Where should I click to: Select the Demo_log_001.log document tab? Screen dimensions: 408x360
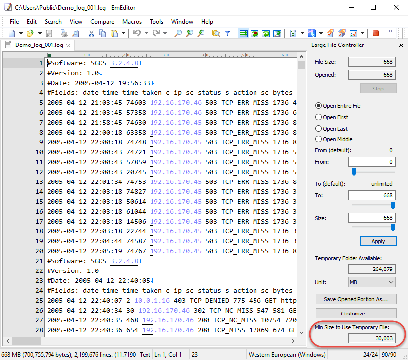point(39,45)
